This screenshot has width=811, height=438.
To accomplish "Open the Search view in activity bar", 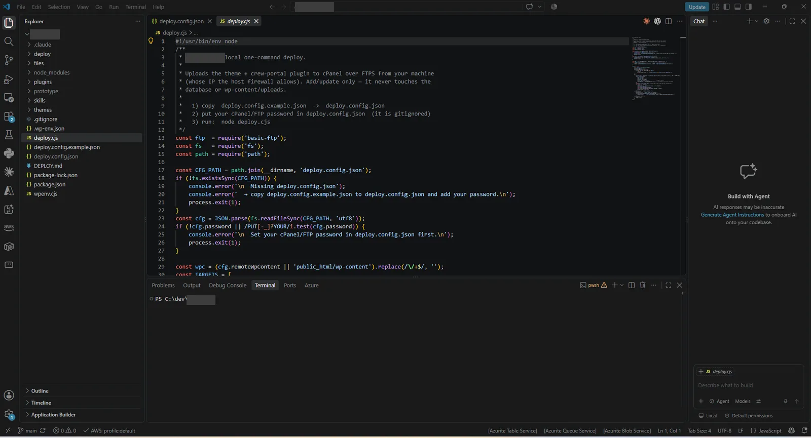I will [x=9, y=42].
